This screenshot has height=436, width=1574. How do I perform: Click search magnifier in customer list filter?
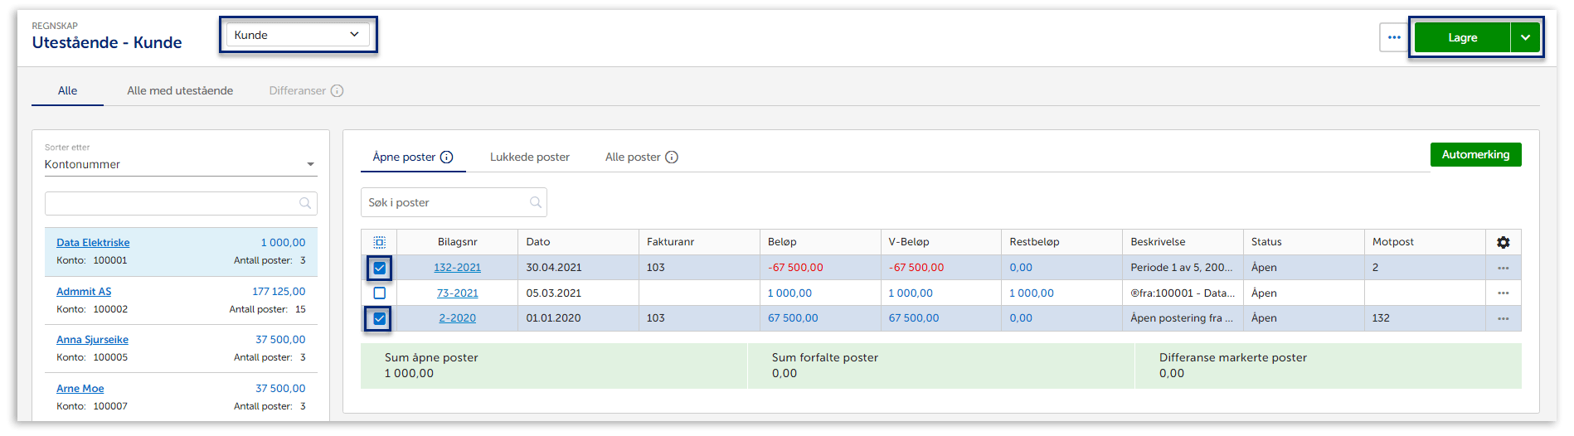(305, 203)
